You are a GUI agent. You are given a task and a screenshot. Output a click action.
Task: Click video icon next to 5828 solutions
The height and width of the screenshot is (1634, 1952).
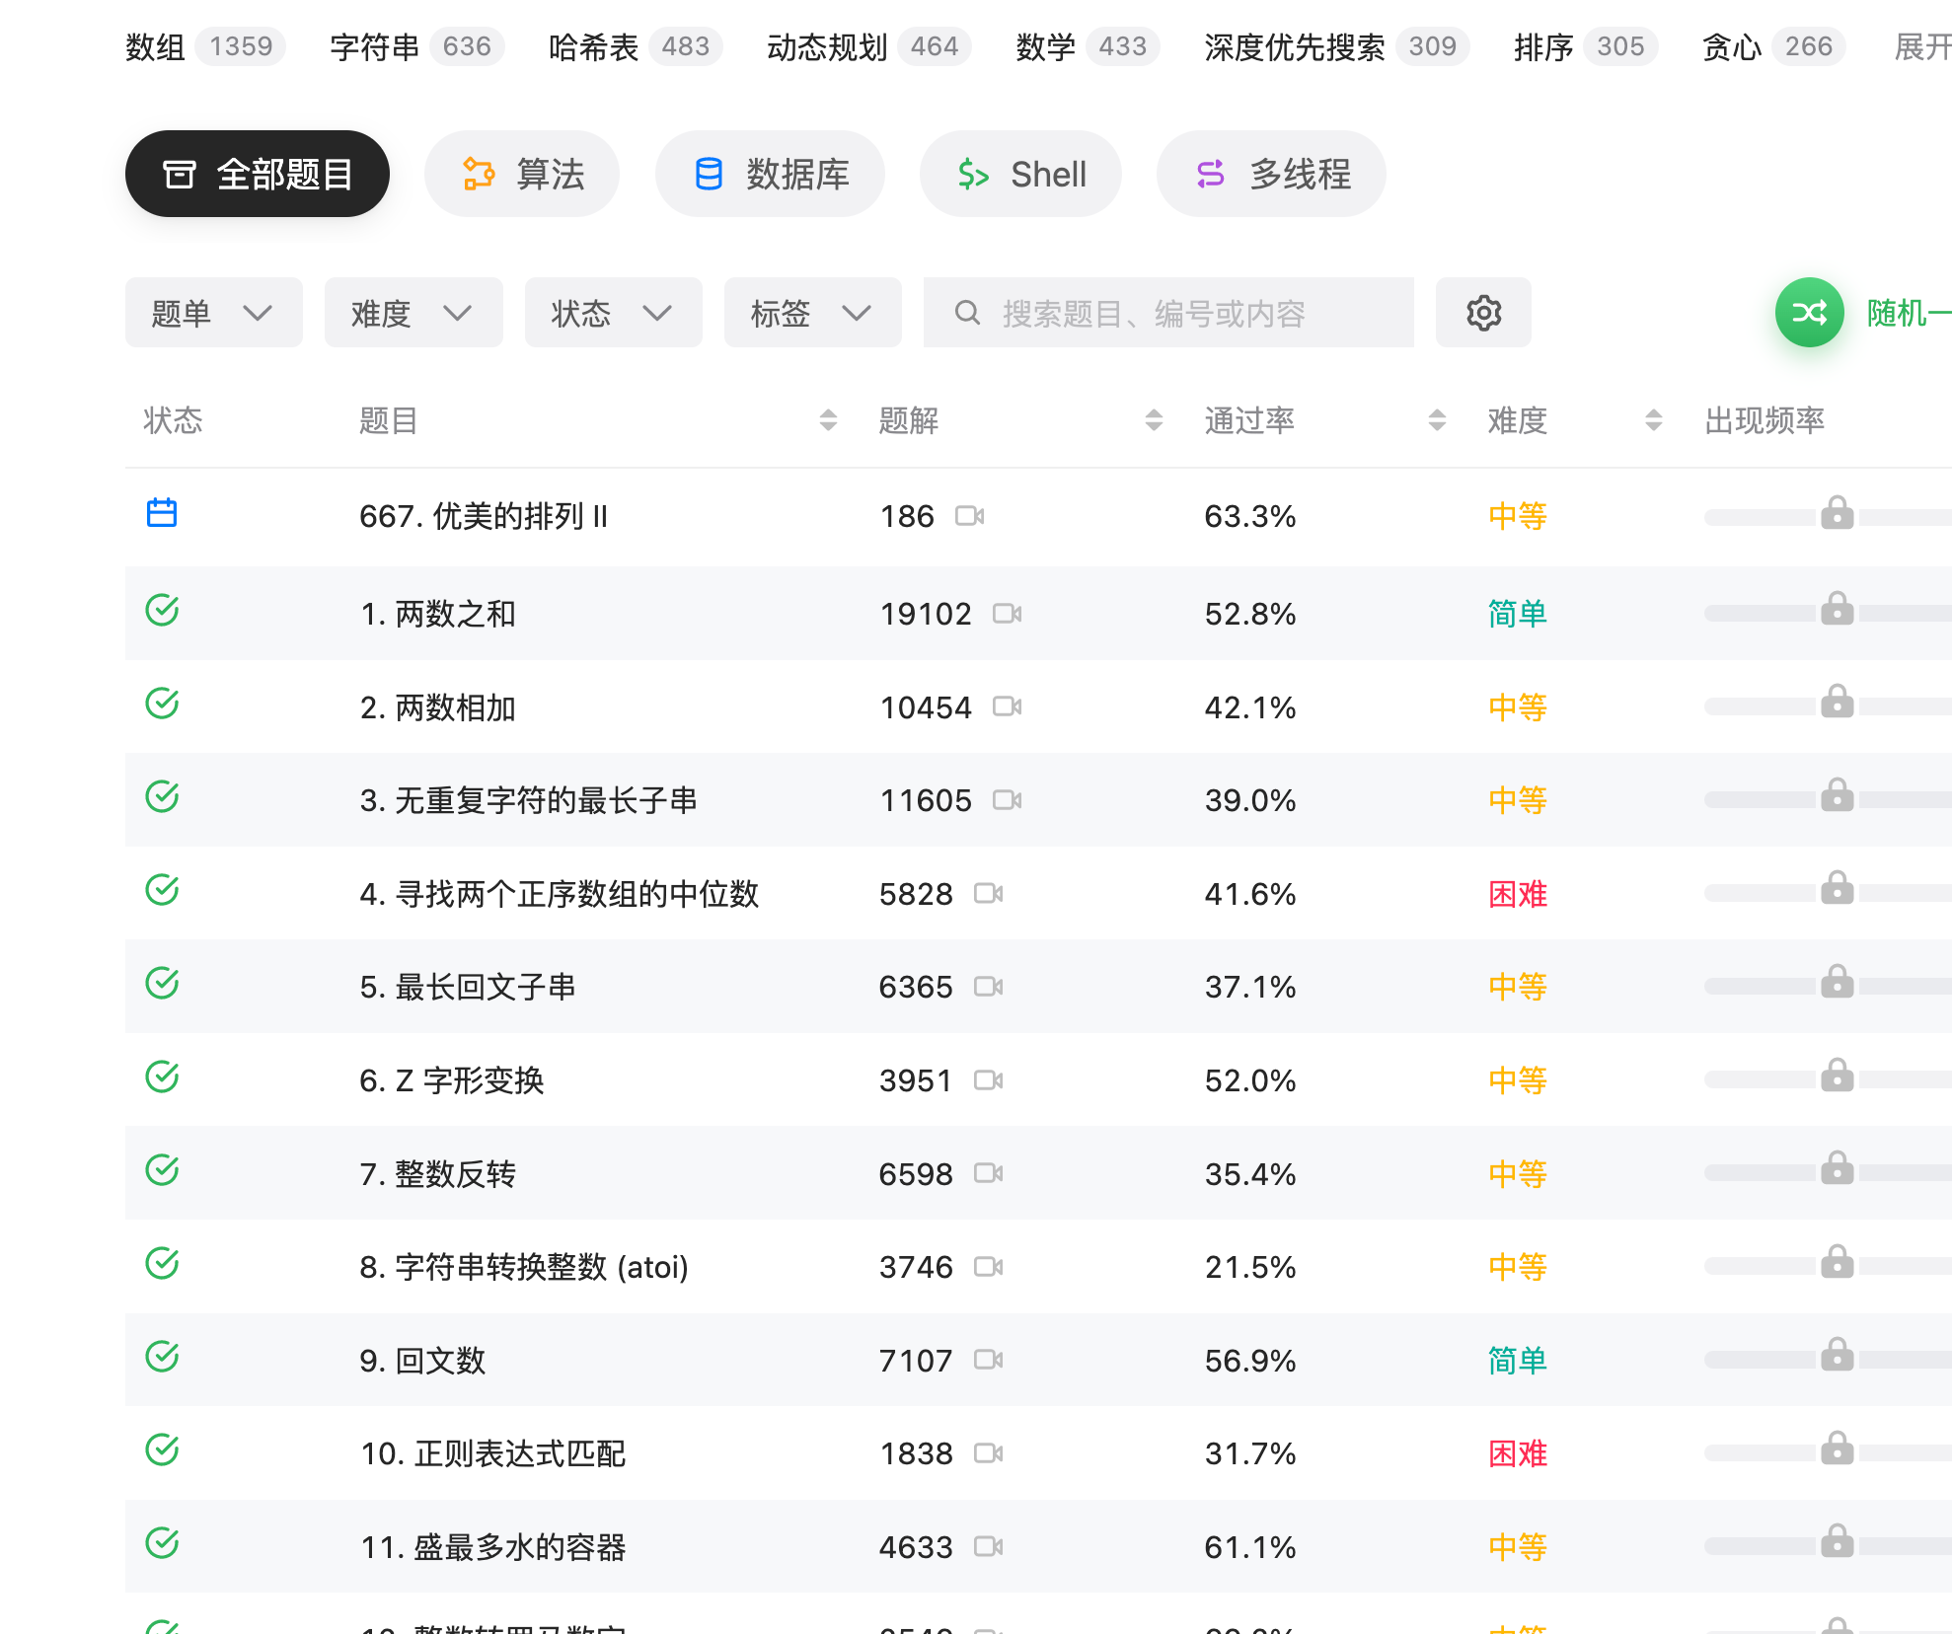(988, 894)
